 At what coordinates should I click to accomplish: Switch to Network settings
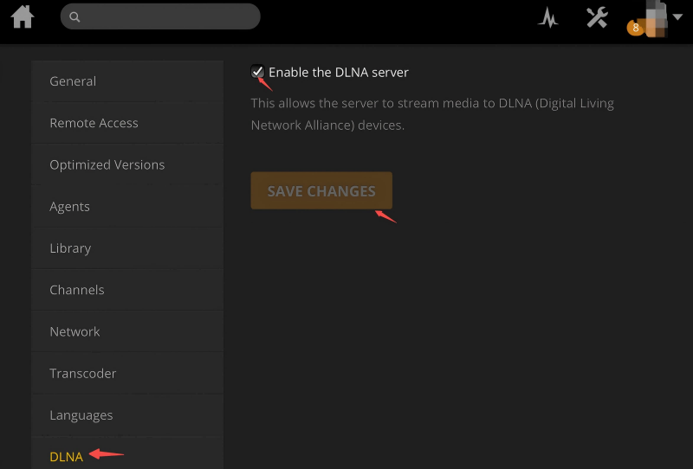click(x=74, y=331)
